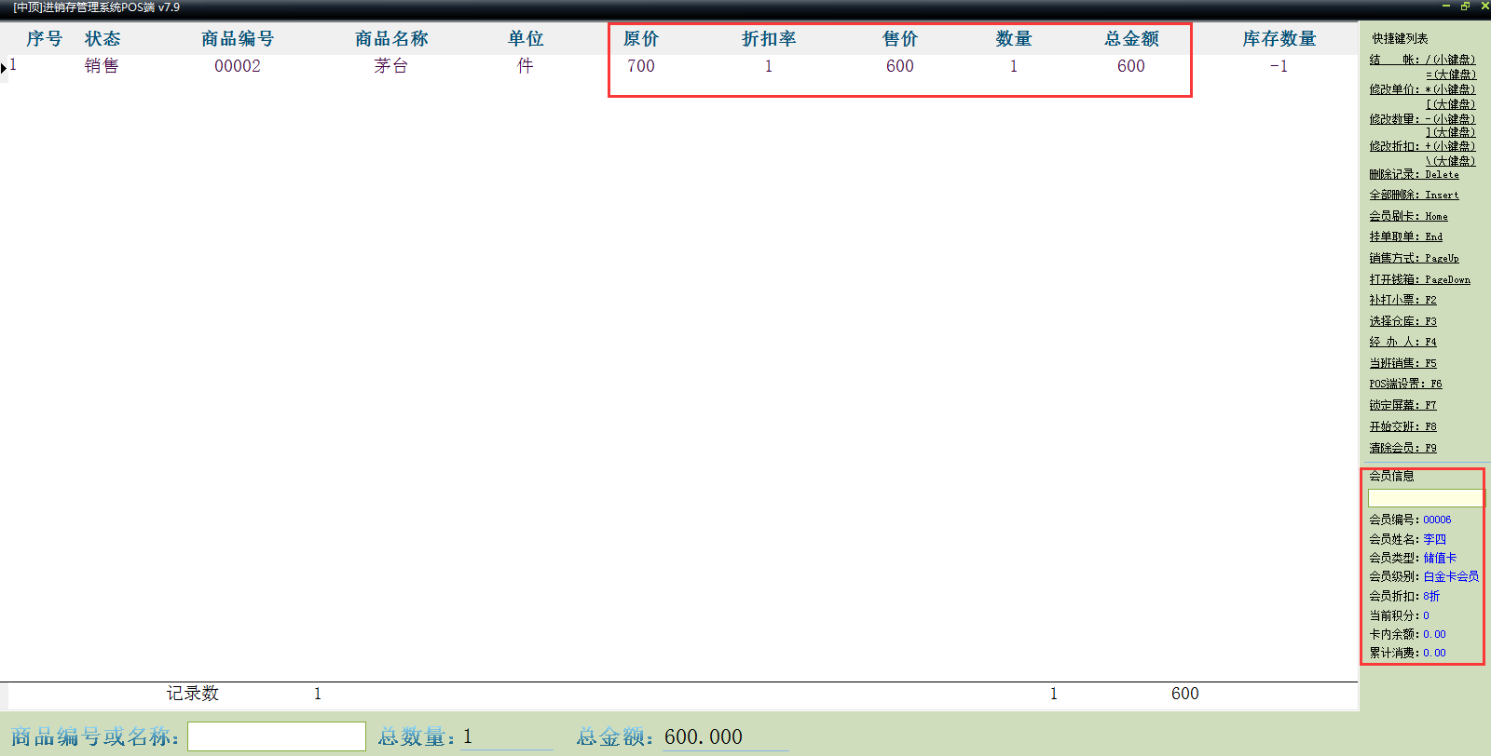Image resolution: width=1491 pixels, height=756 pixels.
Task: Click the product code cell 00002
Action: point(238,66)
